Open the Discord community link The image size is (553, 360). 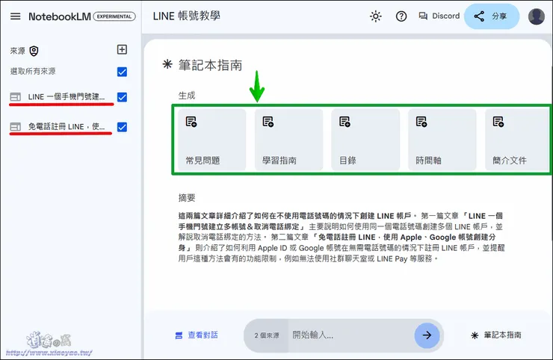(x=439, y=16)
